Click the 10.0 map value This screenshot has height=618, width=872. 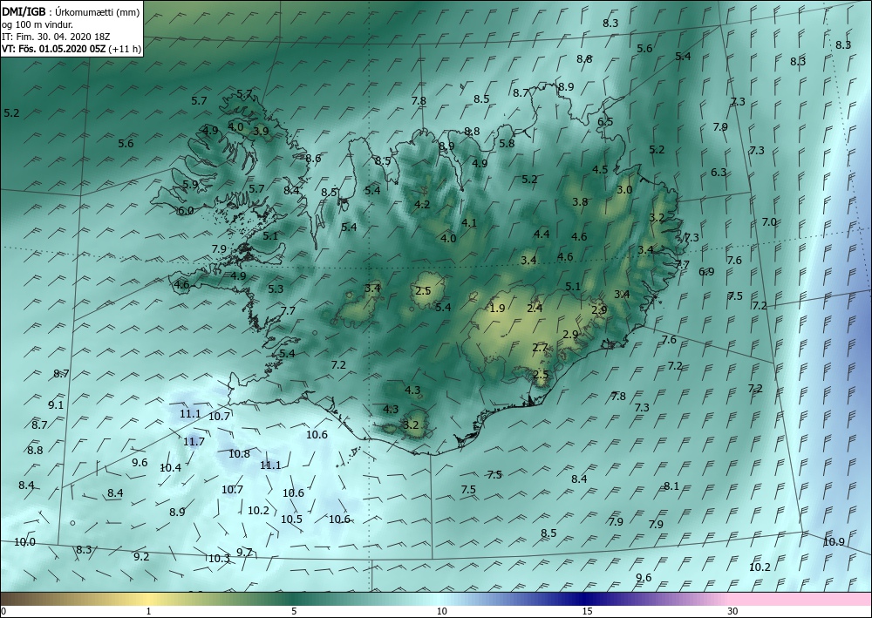[24, 542]
